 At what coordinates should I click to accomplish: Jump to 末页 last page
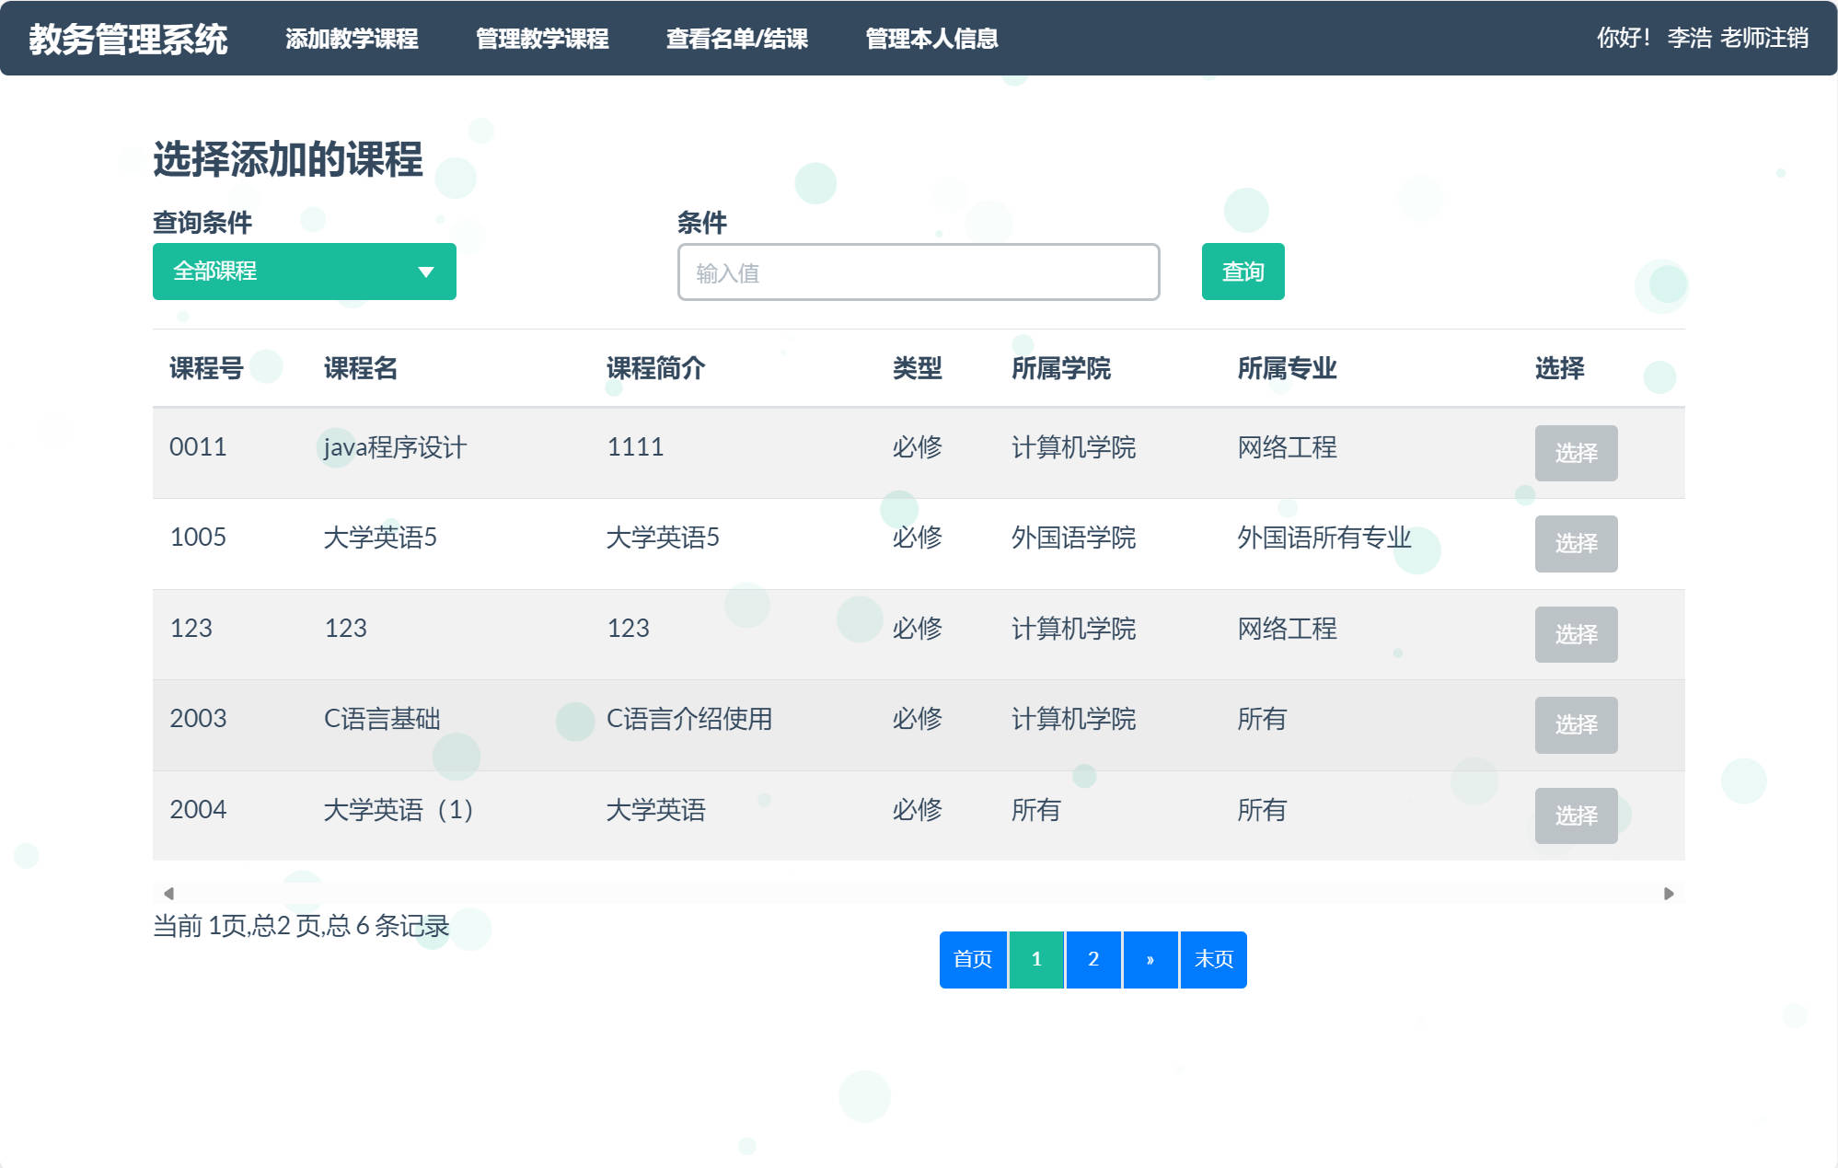(1213, 959)
